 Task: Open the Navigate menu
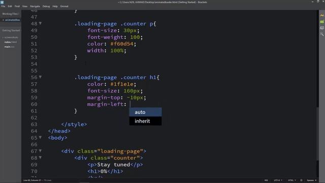pos(35,6)
